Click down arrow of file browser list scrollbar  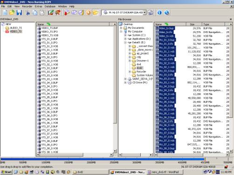pos(231,151)
